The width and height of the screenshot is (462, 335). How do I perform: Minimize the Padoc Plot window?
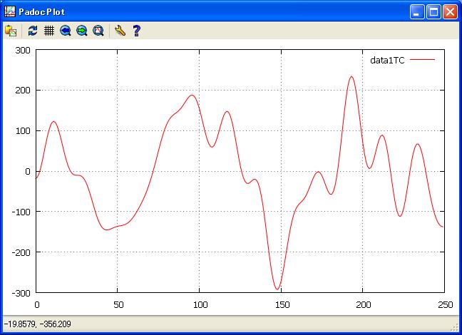417,11
